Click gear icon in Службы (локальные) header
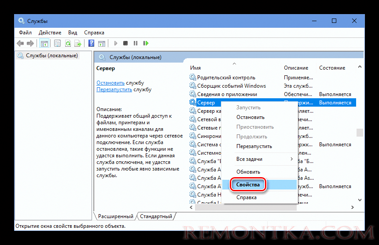This screenshot has height=245, width=379. pos(102,57)
